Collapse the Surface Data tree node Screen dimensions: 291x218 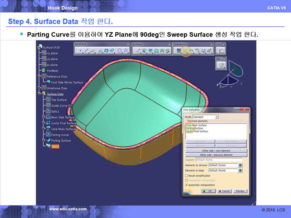tap(39, 94)
